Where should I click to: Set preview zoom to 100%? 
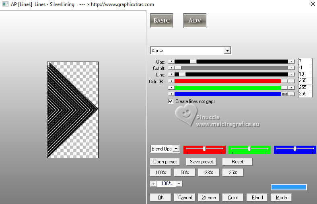tap(161, 173)
